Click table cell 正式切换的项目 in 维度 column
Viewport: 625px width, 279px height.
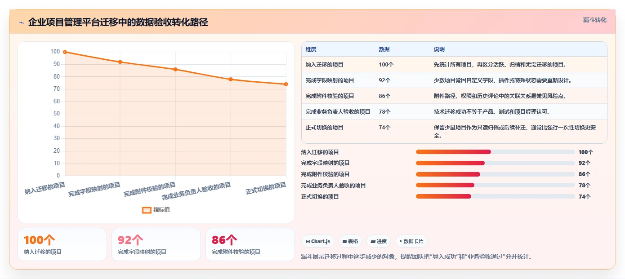pos(324,128)
